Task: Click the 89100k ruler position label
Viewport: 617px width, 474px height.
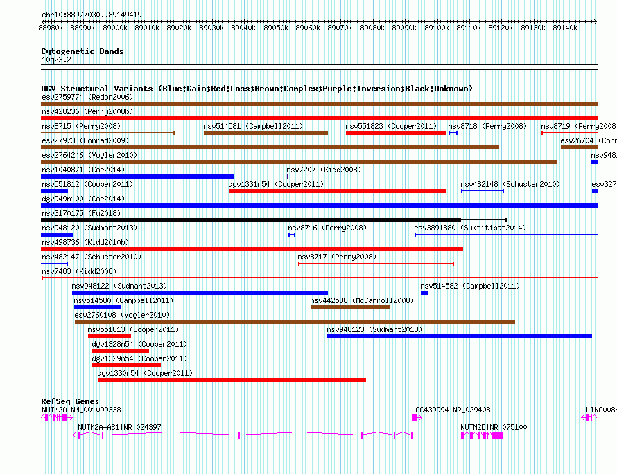Action: click(437, 28)
